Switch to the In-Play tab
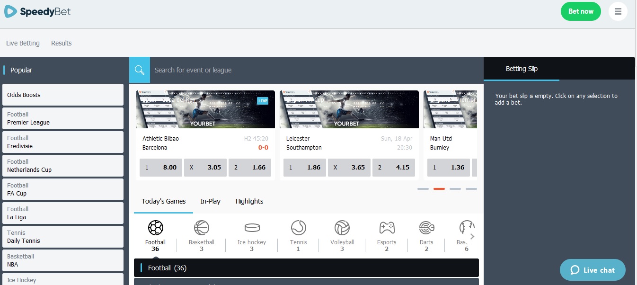This screenshot has height=285, width=637. tap(210, 201)
